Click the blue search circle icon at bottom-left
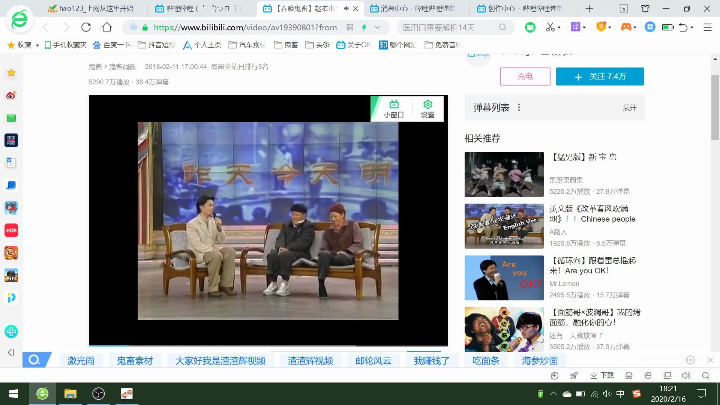 coord(34,360)
